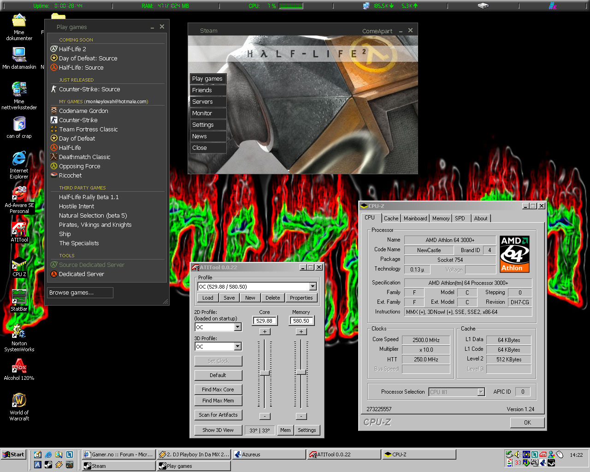
Task: Open the ATITool profile dropdown
Action: (313, 286)
